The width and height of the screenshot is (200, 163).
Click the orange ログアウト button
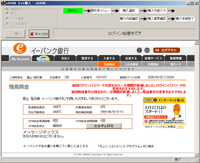tap(166, 50)
